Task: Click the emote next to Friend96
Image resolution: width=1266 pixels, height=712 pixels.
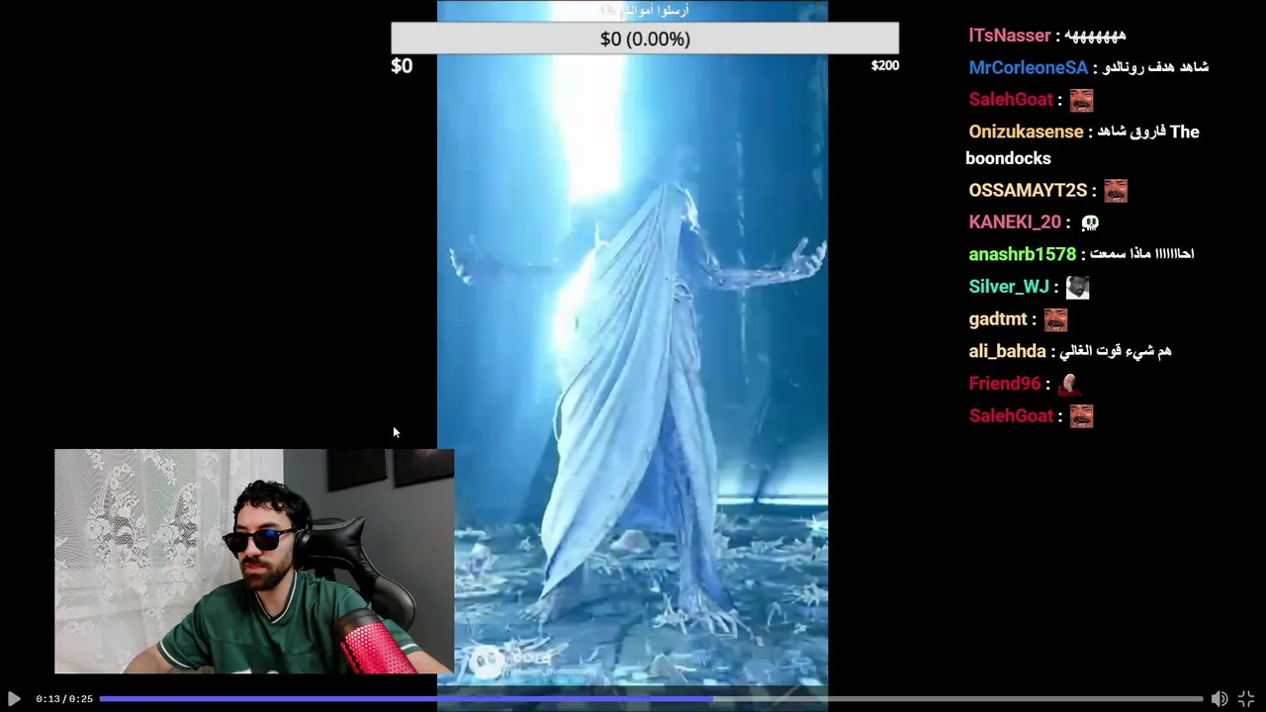Action: [x=1068, y=384]
